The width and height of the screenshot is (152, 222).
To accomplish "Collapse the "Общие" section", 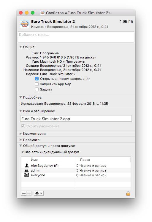I will [x=21, y=47].
